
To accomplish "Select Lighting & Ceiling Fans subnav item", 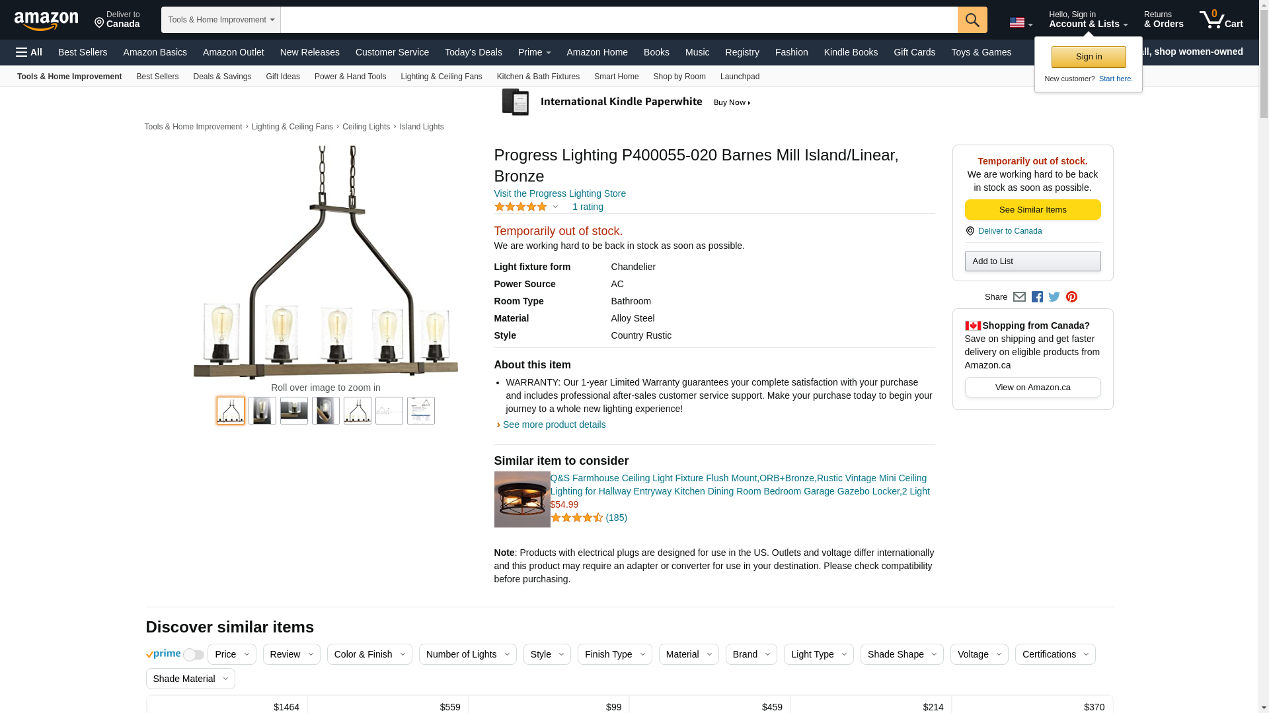I will (x=441, y=77).
